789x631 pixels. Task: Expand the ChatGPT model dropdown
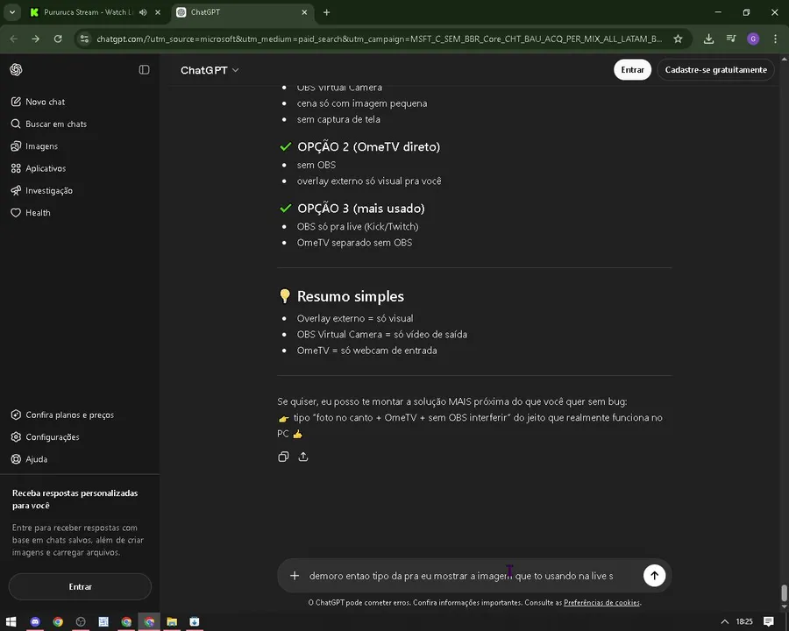210,70
